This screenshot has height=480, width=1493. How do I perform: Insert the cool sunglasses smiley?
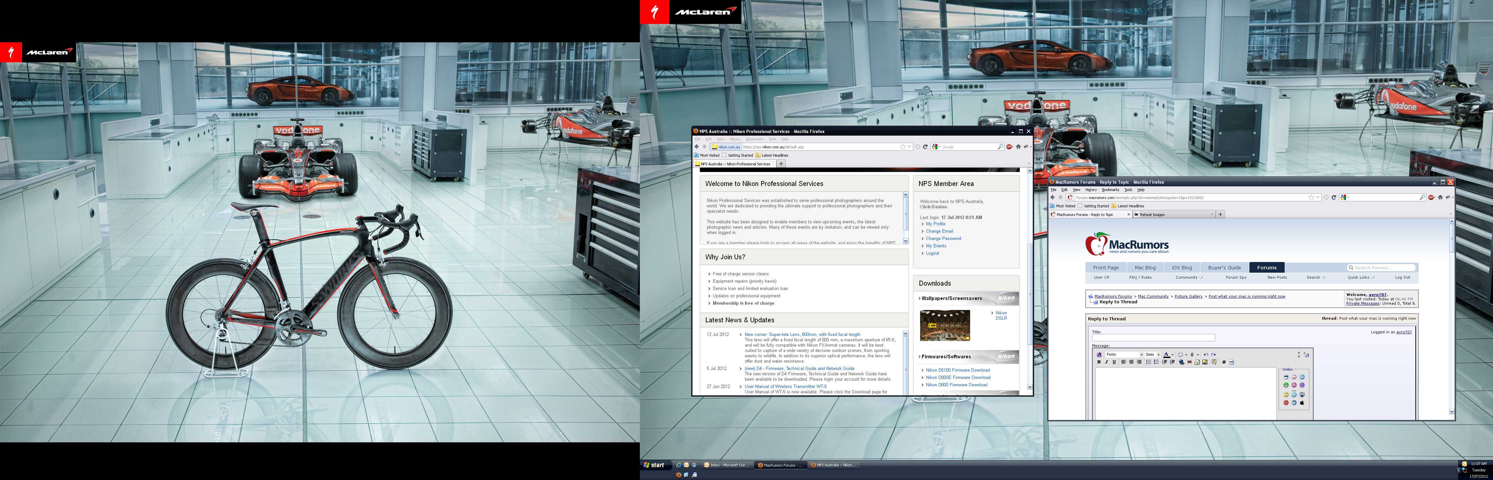[x=1286, y=377]
